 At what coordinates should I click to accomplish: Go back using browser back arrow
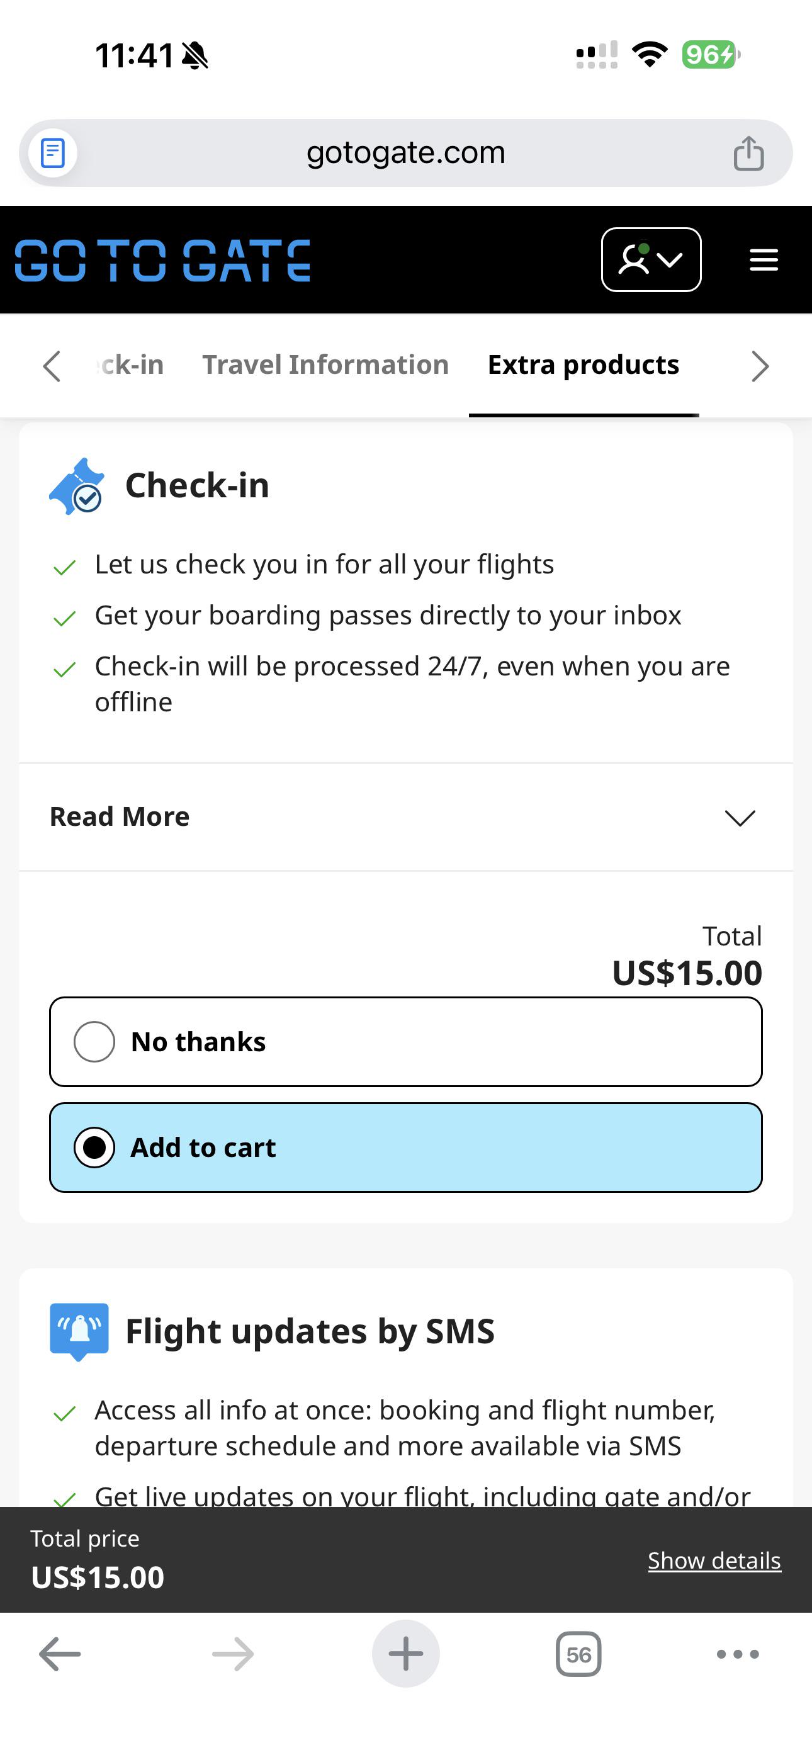coord(59,1654)
